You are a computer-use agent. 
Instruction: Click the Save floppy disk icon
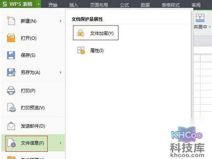pyautogui.click(x=11, y=55)
